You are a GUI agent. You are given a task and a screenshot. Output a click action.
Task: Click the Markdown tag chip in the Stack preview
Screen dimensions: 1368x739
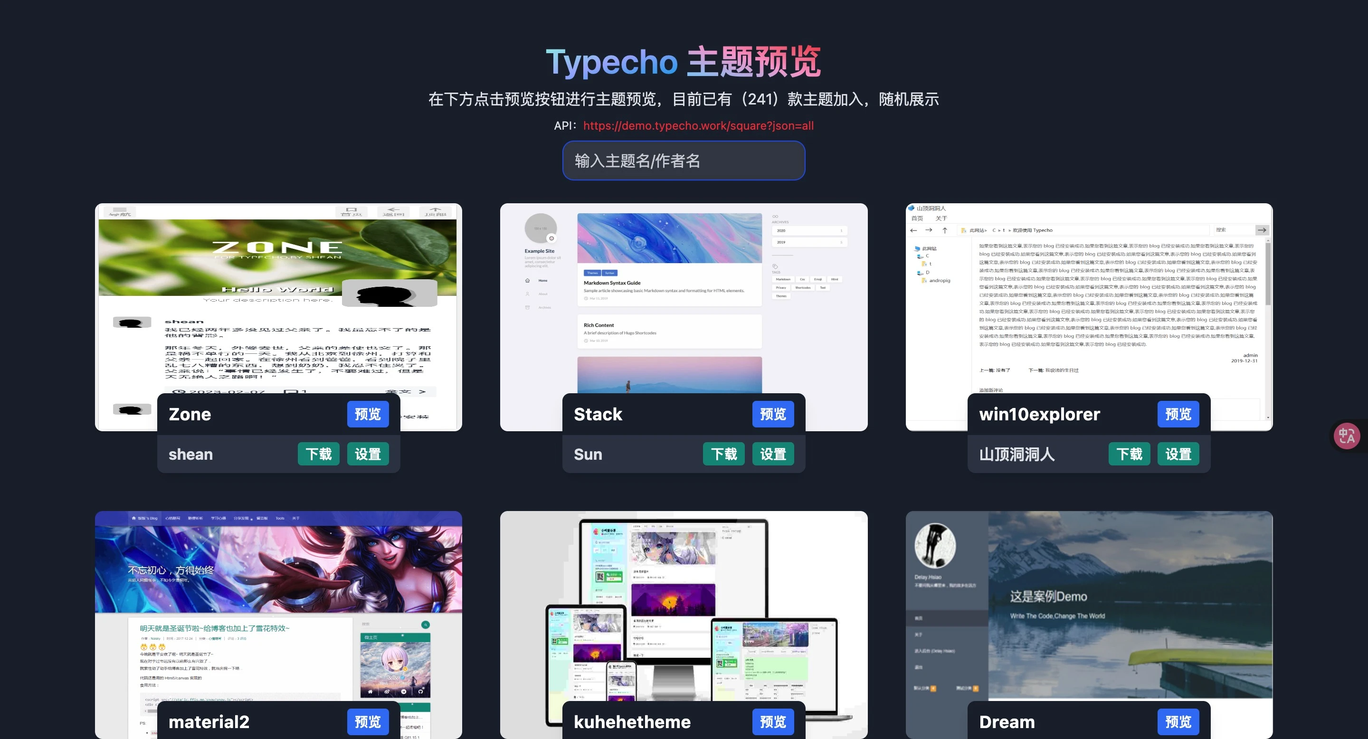(784, 279)
